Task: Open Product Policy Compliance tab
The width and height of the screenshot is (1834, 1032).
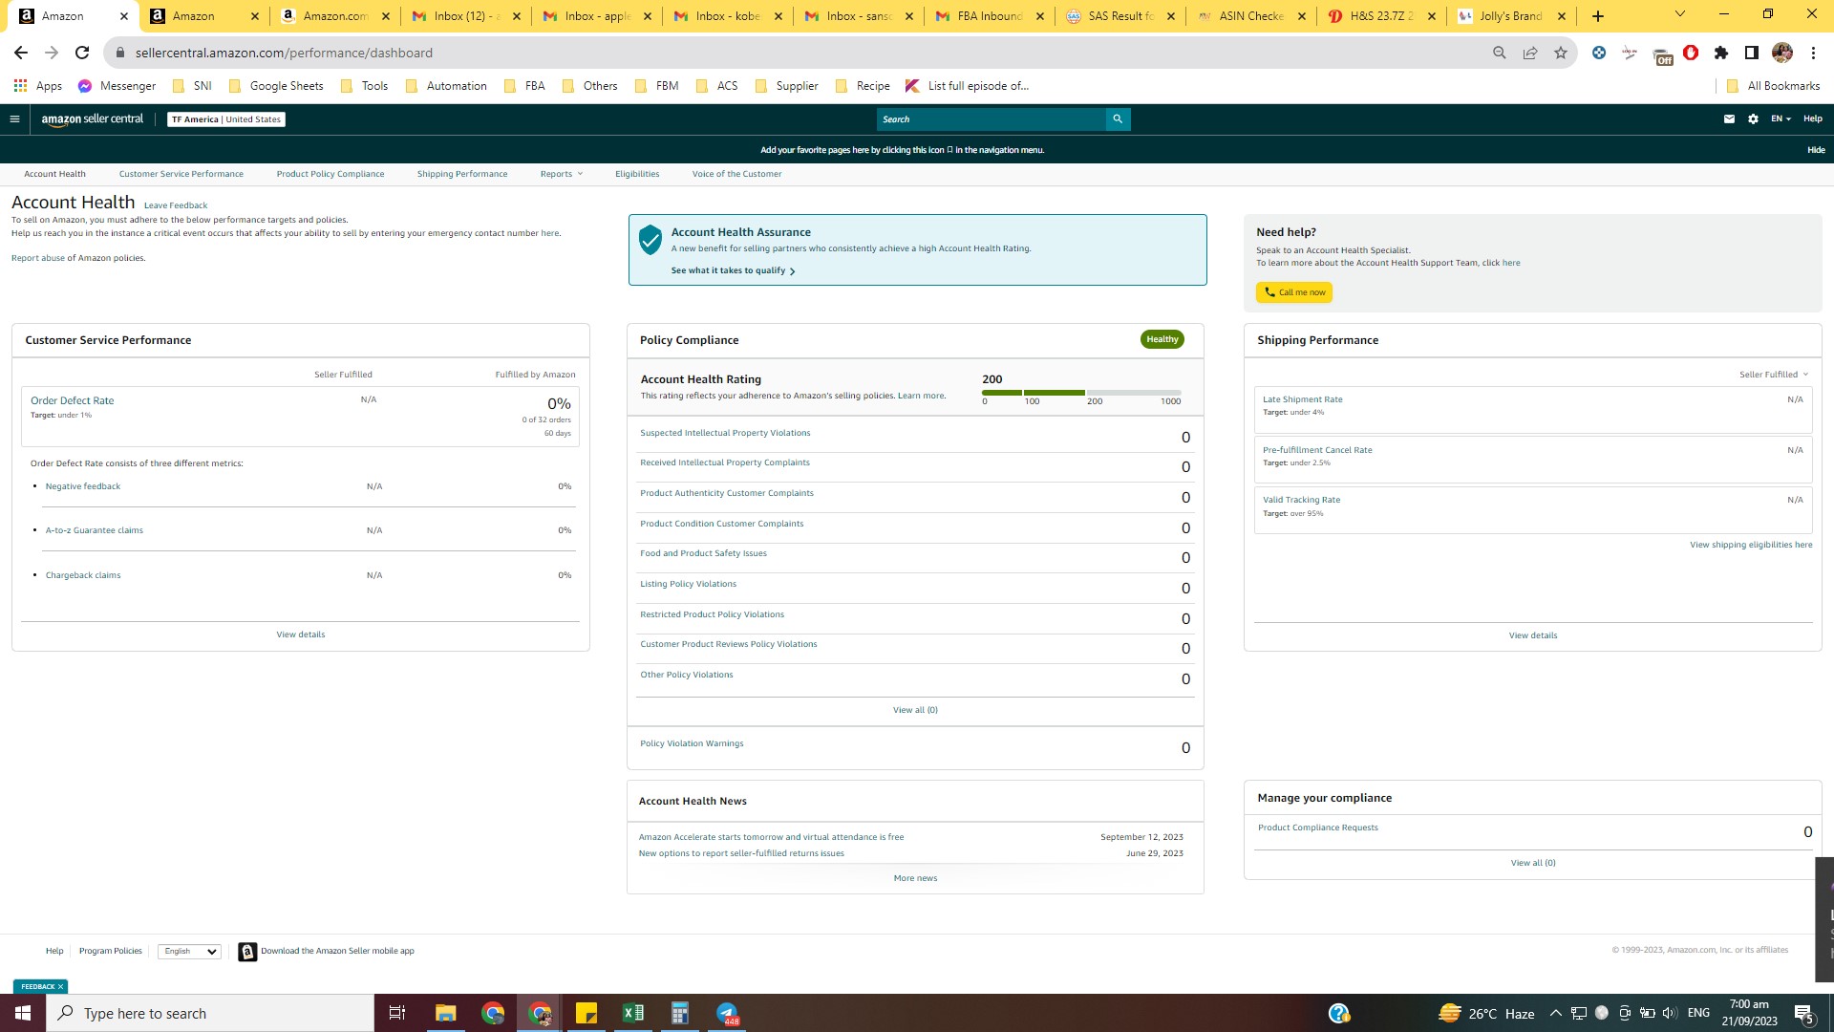Action: 331,174
